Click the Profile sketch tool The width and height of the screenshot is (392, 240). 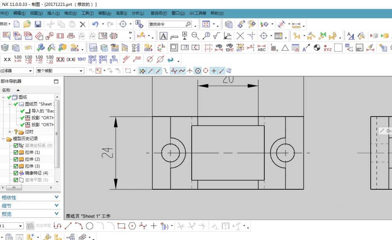57,226
